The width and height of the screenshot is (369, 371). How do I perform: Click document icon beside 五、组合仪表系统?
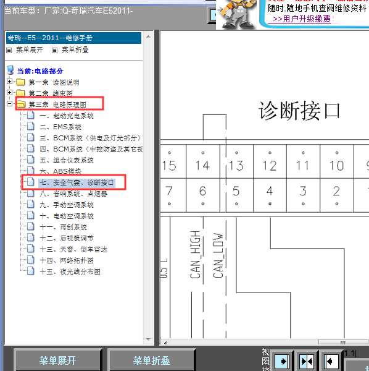[30, 160]
